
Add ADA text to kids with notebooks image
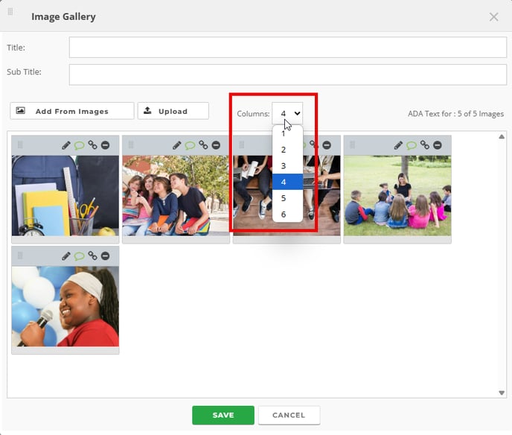pos(190,145)
